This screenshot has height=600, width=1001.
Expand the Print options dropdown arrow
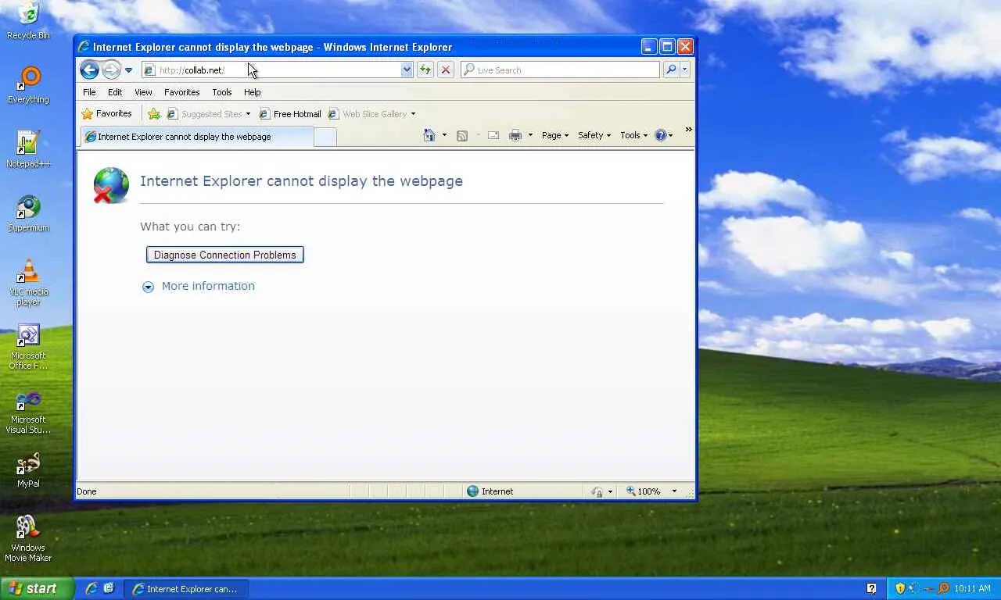[530, 135]
